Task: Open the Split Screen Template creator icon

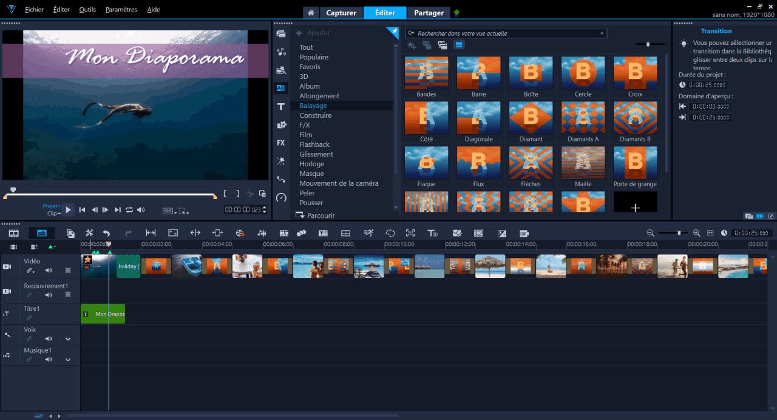Action: pyautogui.click(x=345, y=232)
